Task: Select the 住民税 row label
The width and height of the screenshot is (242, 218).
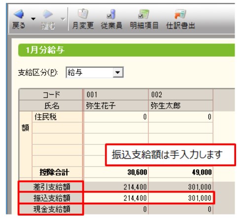Action: 57,117
